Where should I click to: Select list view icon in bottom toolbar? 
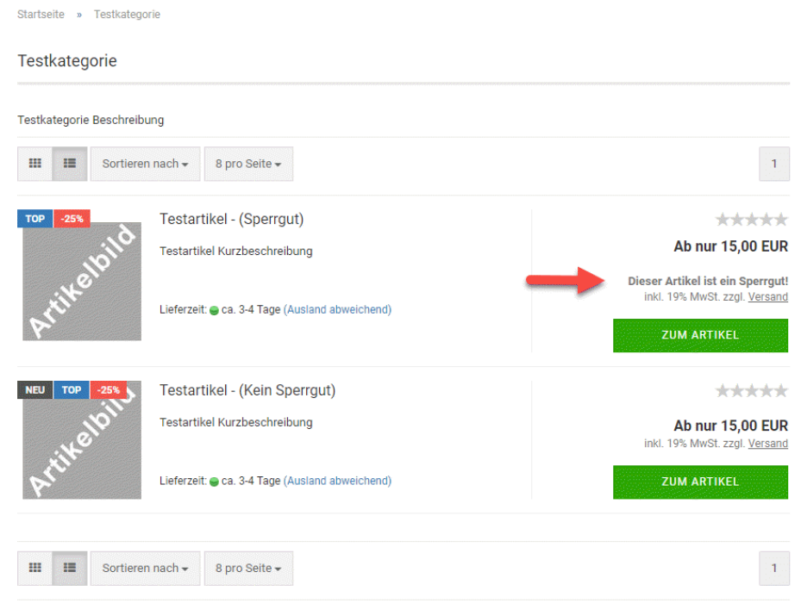[x=70, y=568]
